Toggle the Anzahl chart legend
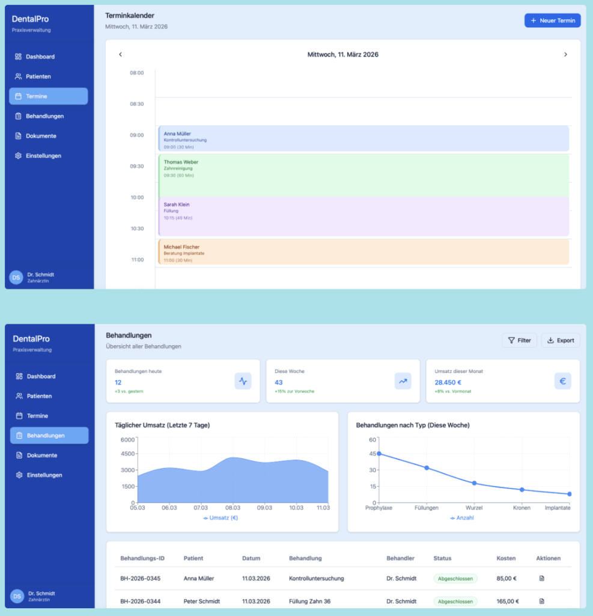This screenshot has height=616, width=593. pyautogui.click(x=462, y=518)
